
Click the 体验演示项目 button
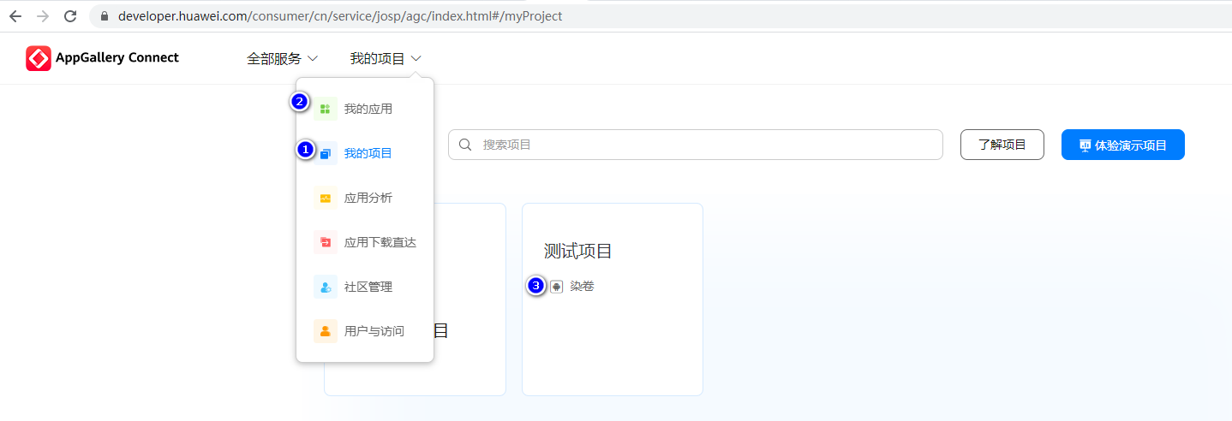coord(1123,145)
